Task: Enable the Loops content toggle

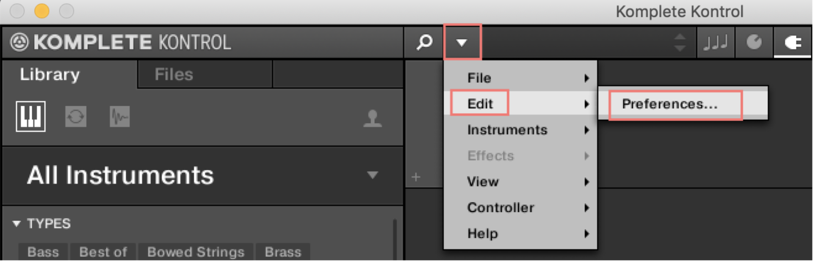Action: [75, 117]
